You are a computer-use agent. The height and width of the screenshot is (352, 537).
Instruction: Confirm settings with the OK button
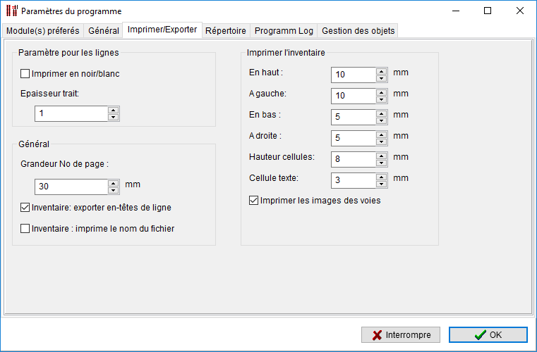488,335
